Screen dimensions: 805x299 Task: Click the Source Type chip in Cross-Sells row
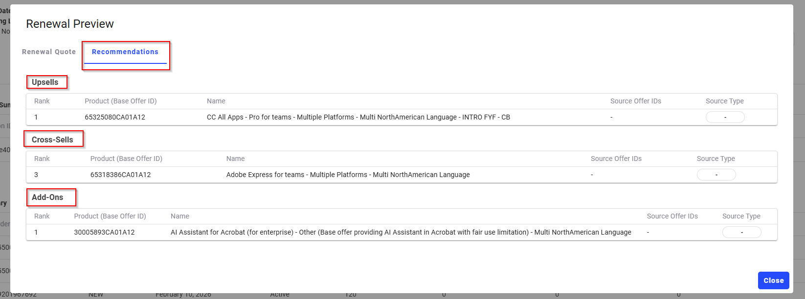[x=716, y=175]
